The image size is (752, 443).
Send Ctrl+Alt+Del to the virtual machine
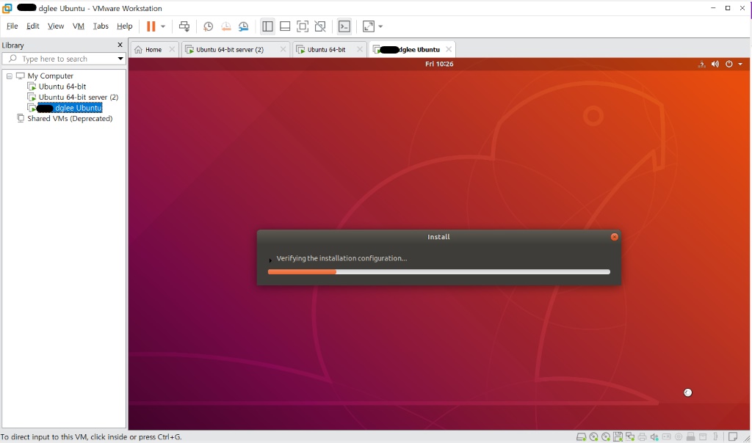point(184,26)
